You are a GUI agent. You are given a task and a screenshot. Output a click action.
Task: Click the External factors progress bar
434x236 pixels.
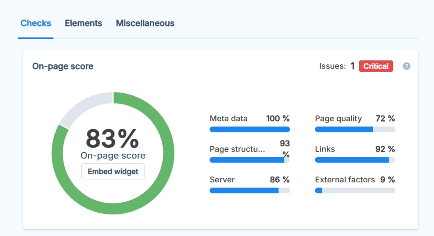click(355, 190)
